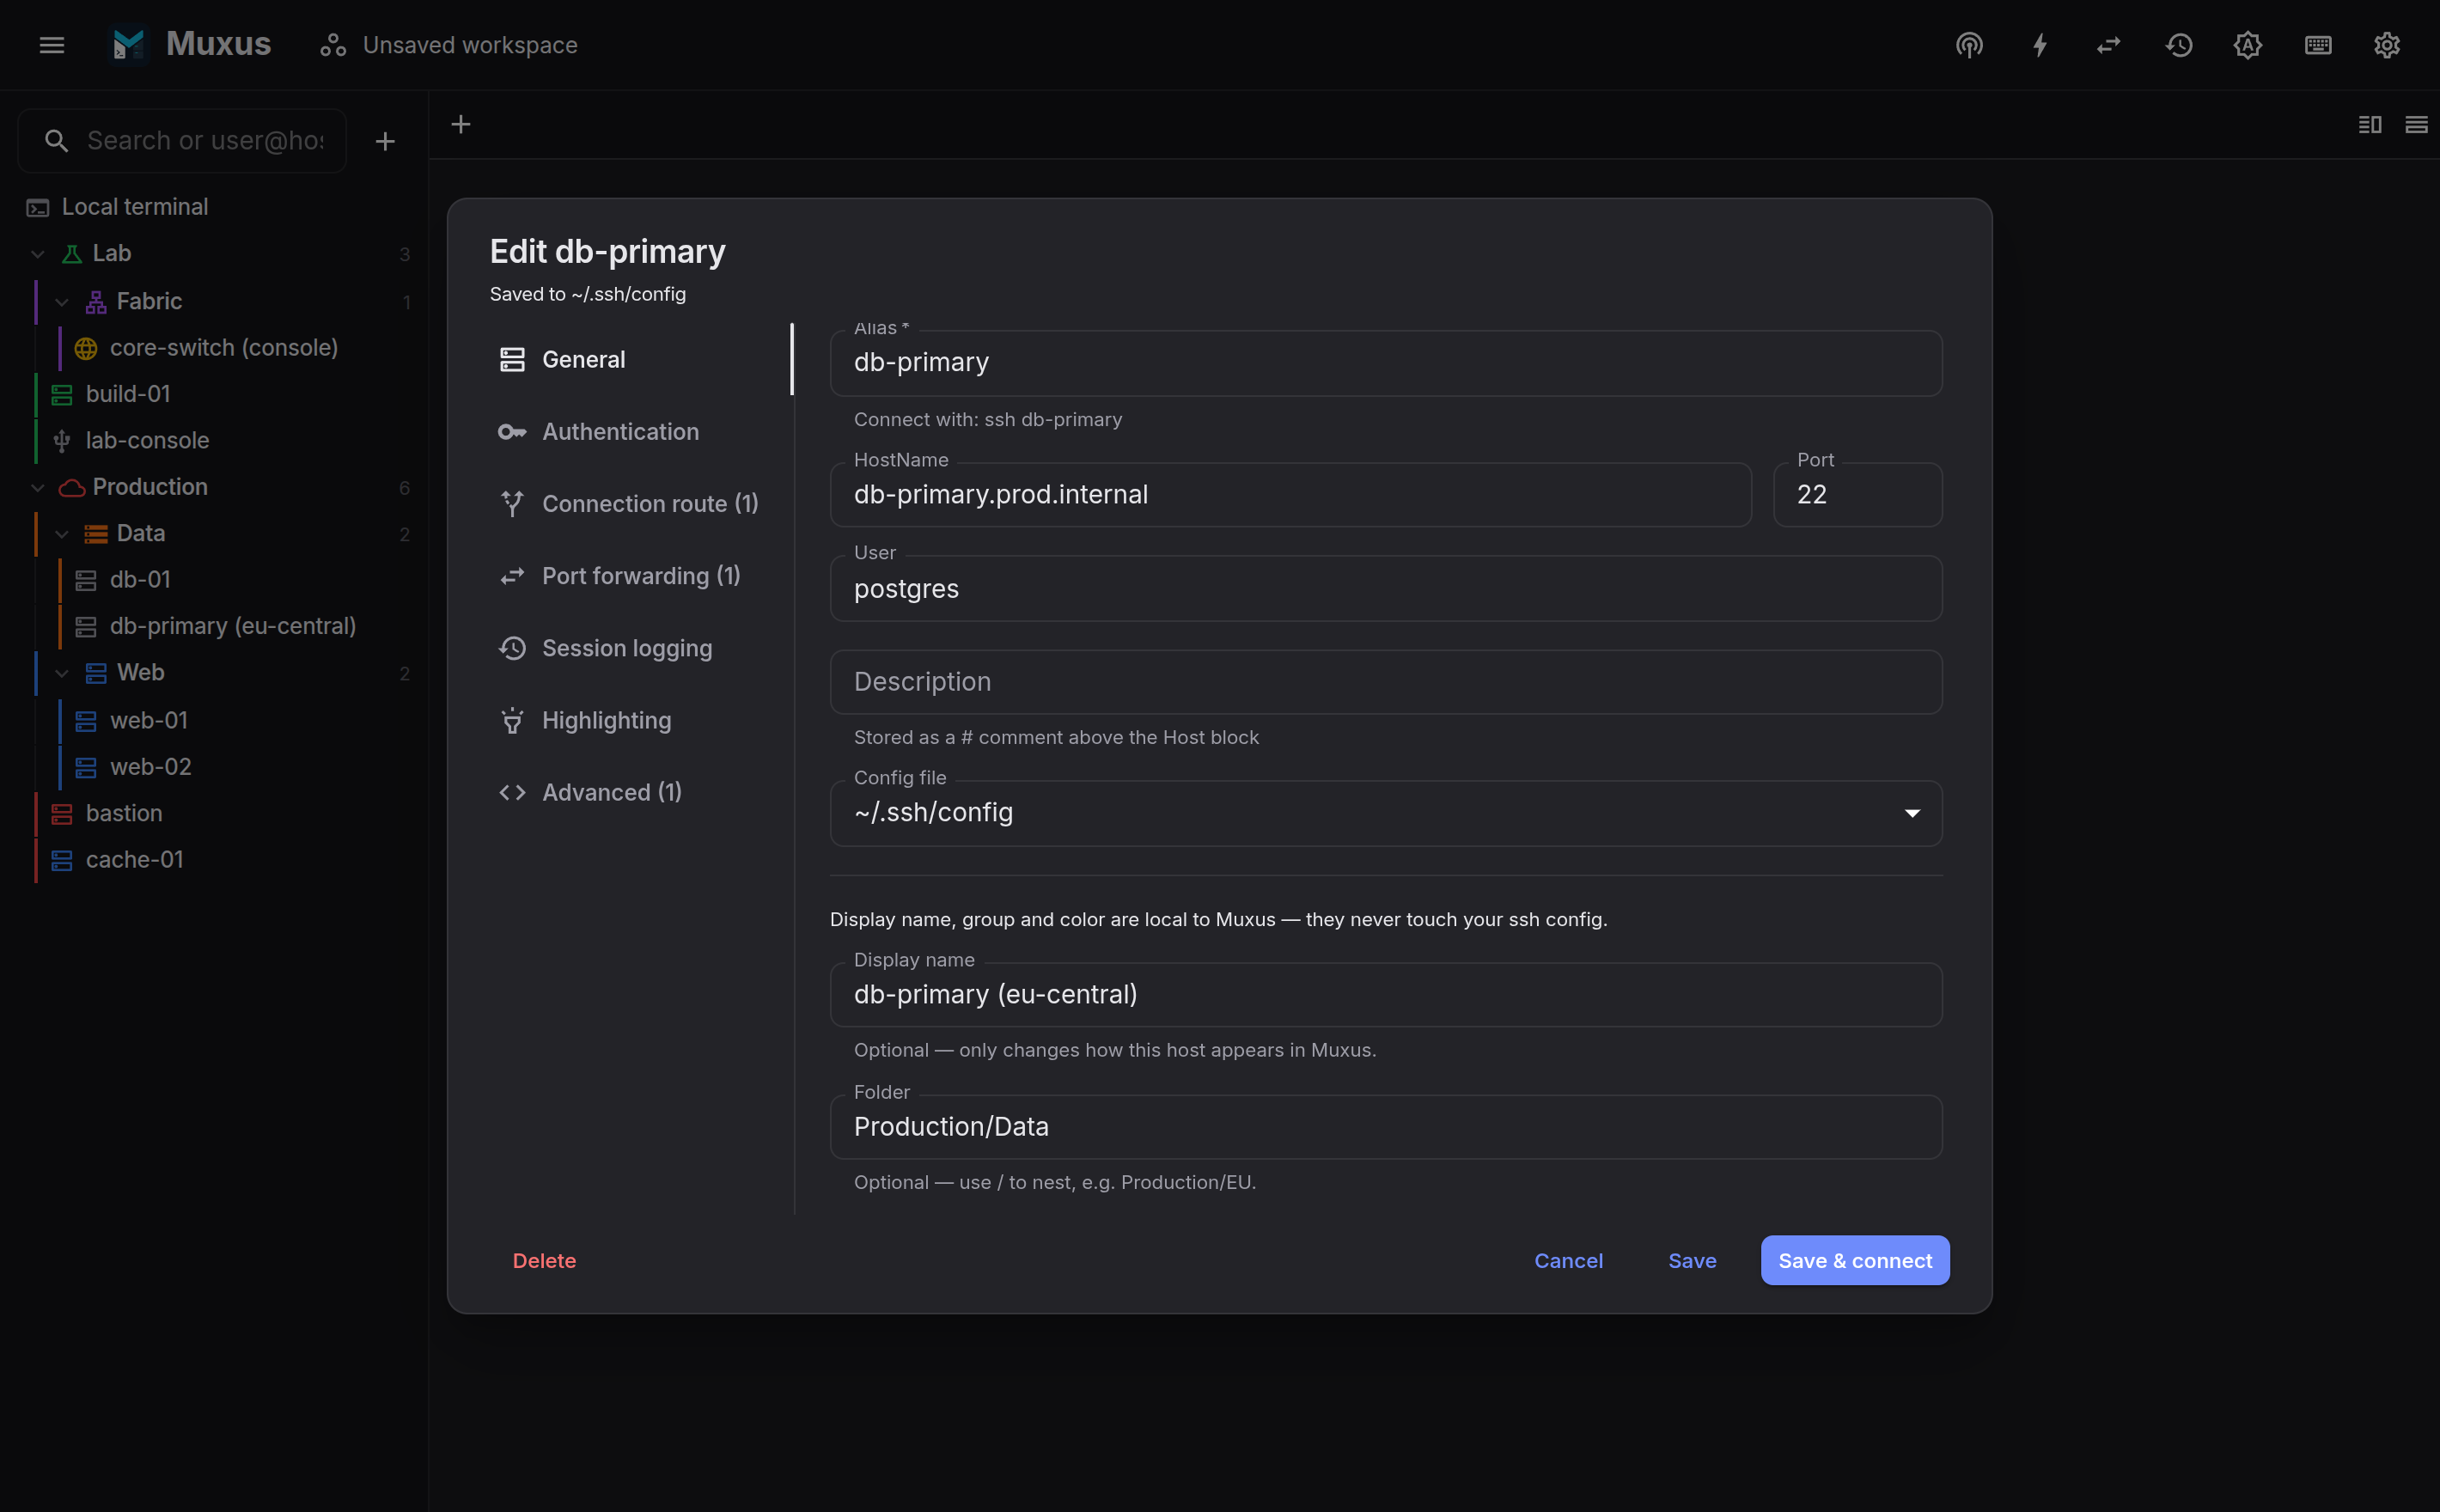Image resolution: width=2440 pixels, height=1512 pixels.
Task: Open the broadcast input icon
Action: tap(1969, 45)
